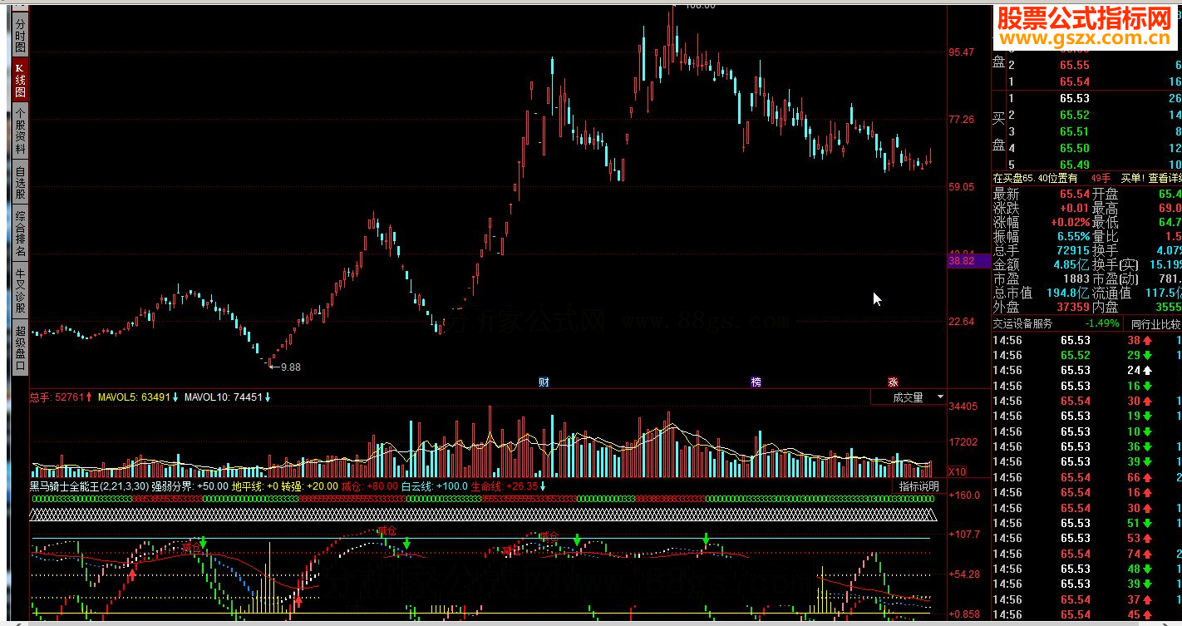Open the 综合排名 sidebar tab
Image resolution: width=1182 pixels, height=626 pixels.
(20, 233)
